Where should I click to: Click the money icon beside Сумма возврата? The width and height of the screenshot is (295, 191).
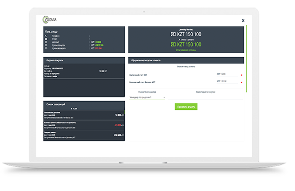pos(46,49)
